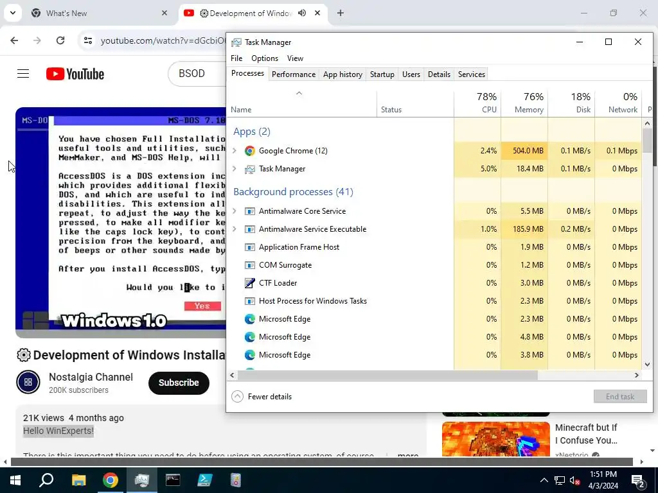The height and width of the screenshot is (493, 658).
Task: Switch to the Services tab
Action: pos(472,74)
